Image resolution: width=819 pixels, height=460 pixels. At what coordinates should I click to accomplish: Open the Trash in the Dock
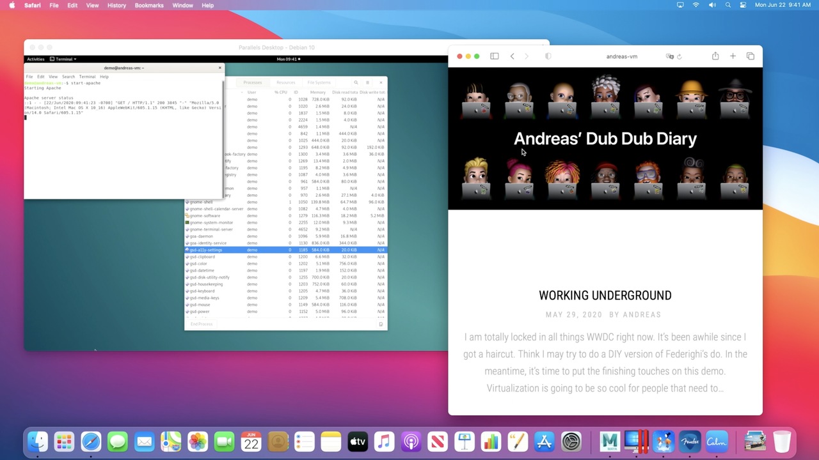(782, 441)
